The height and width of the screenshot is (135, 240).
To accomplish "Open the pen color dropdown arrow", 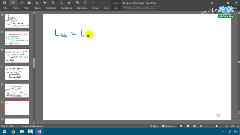I will (24, 3).
